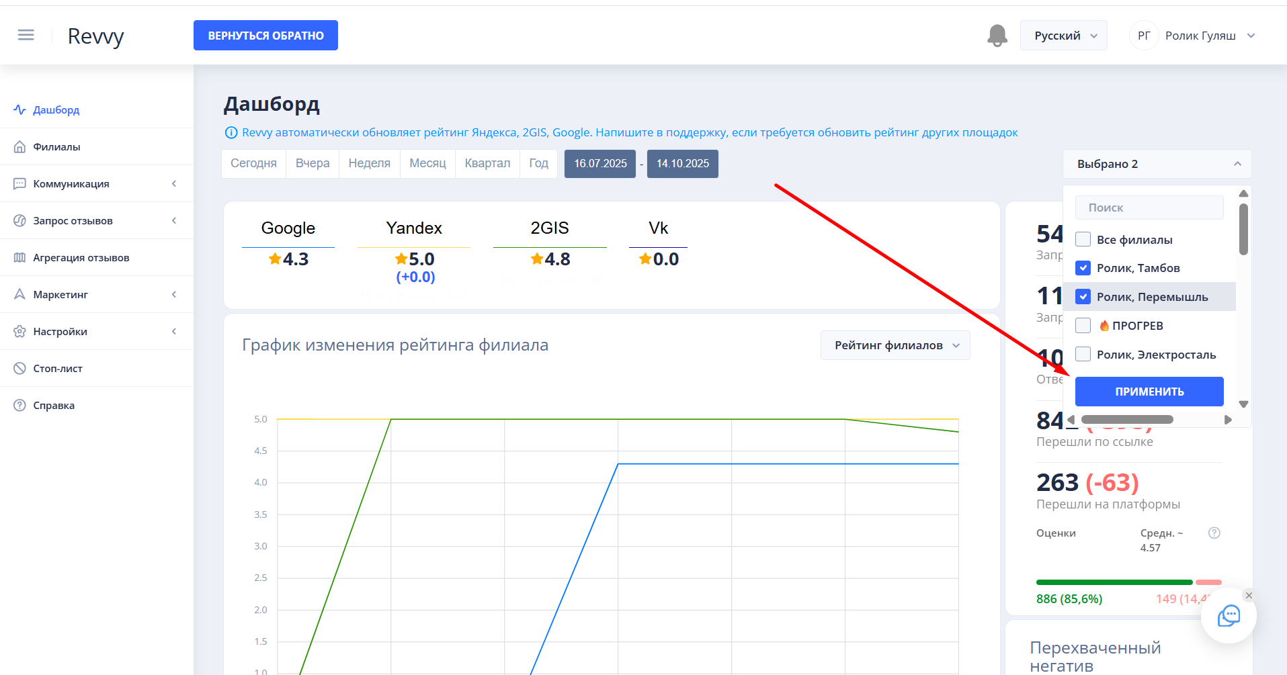Screen dimensions: 1287x675
Task: Click the Коммуникация chat icon
Action: point(19,183)
